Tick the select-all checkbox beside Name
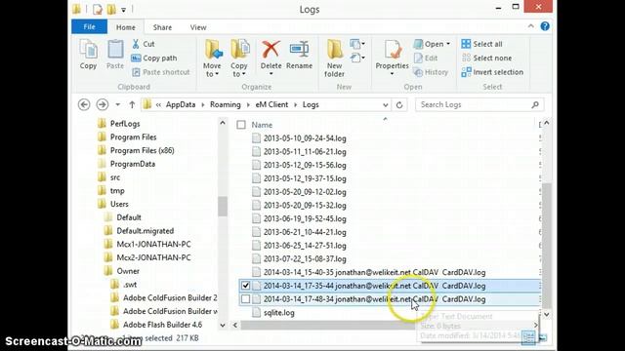The width and height of the screenshot is (625, 351). pos(241,125)
